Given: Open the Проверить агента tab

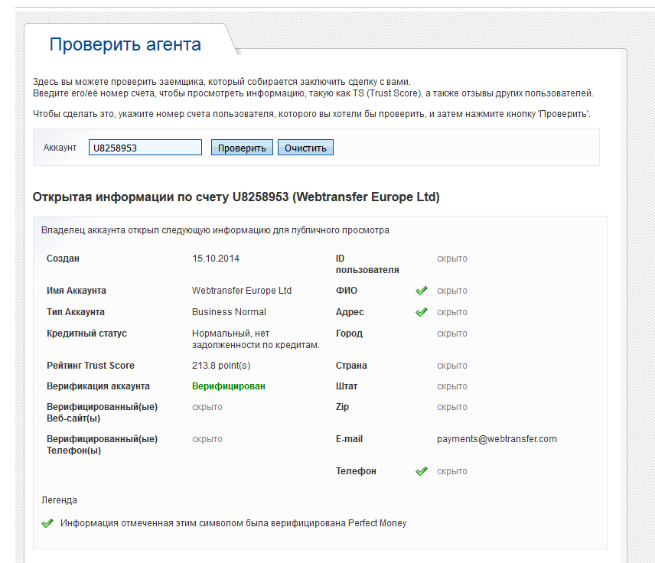Looking at the screenshot, I should pos(125,44).
